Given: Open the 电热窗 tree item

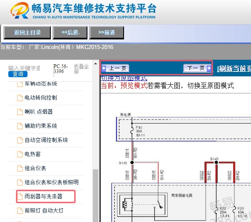Looking at the screenshot, I should point(32,154).
